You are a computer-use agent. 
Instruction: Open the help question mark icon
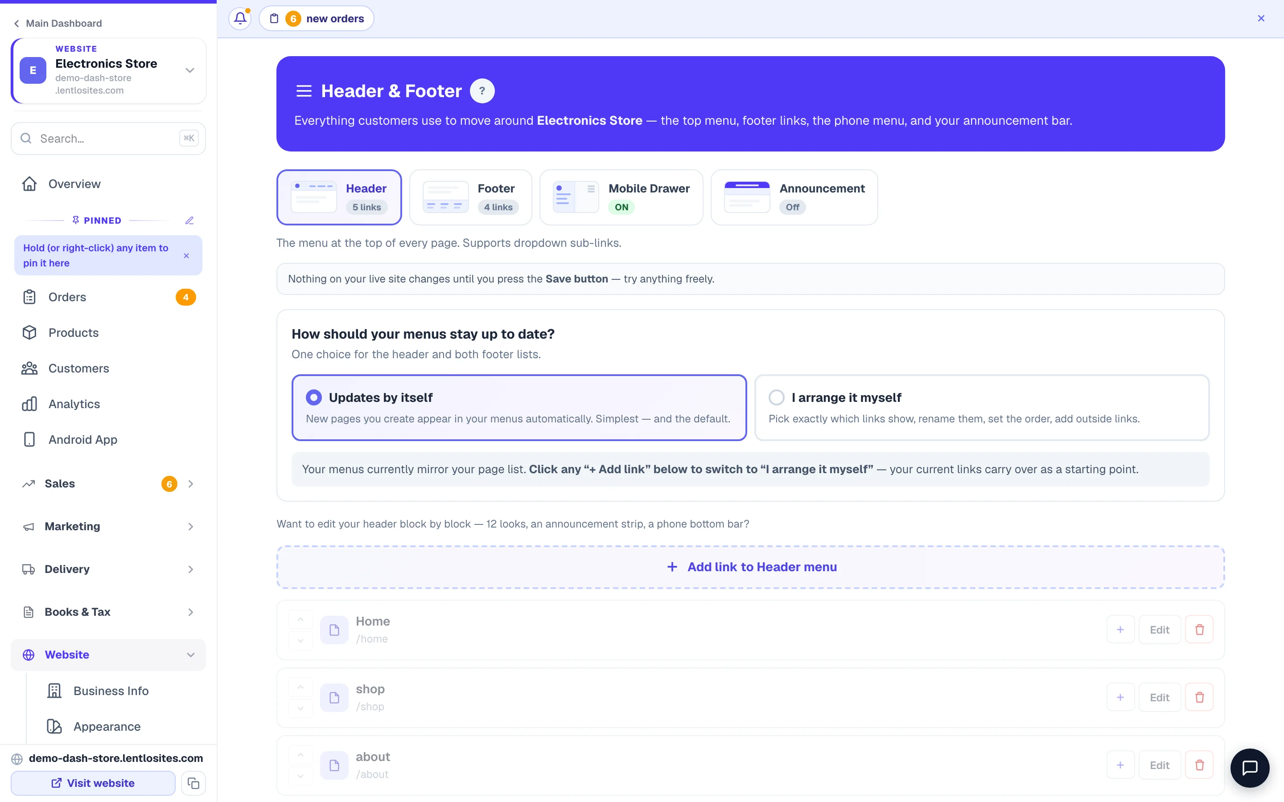482,91
